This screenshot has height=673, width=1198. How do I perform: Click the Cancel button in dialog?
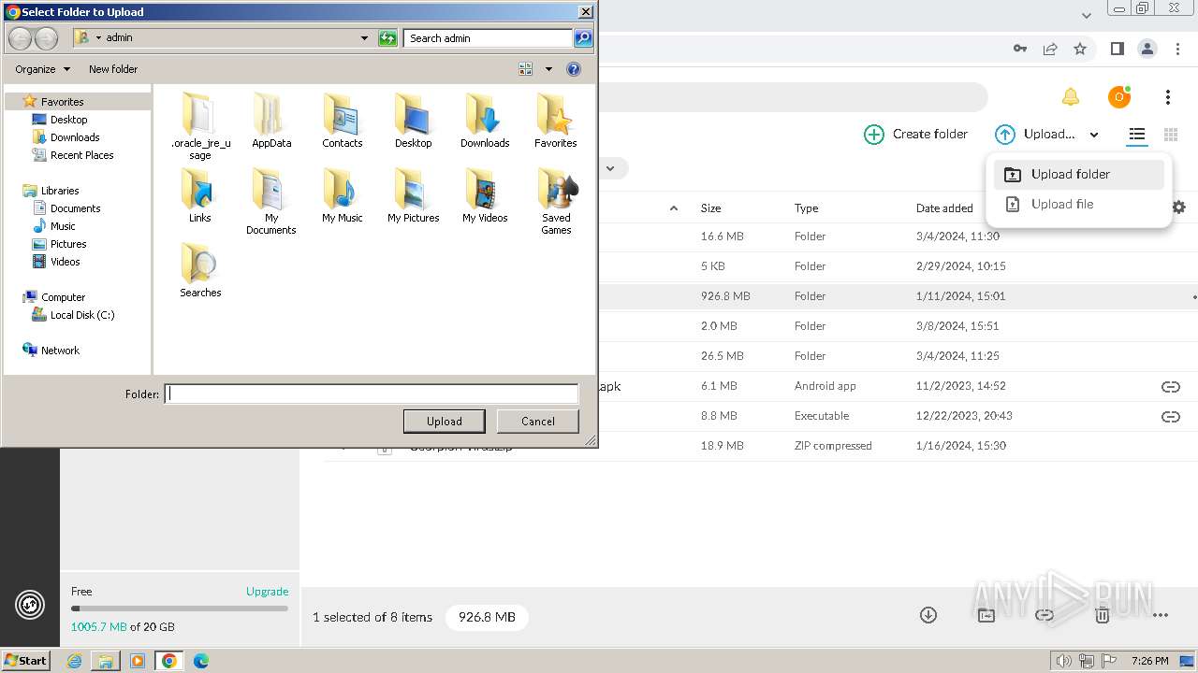[x=538, y=422]
